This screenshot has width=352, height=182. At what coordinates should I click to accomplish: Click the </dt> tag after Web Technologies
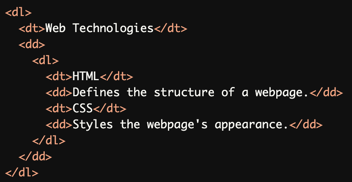pyautogui.click(x=170, y=28)
